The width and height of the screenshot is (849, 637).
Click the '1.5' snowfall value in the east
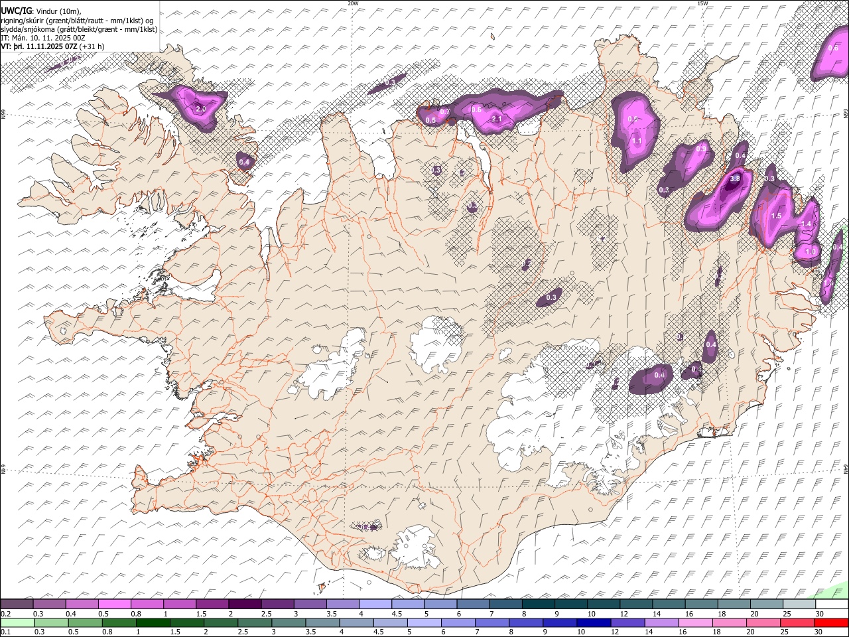(776, 216)
